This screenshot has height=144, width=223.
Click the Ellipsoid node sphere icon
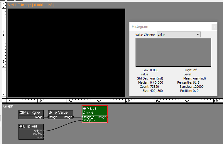(21, 126)
